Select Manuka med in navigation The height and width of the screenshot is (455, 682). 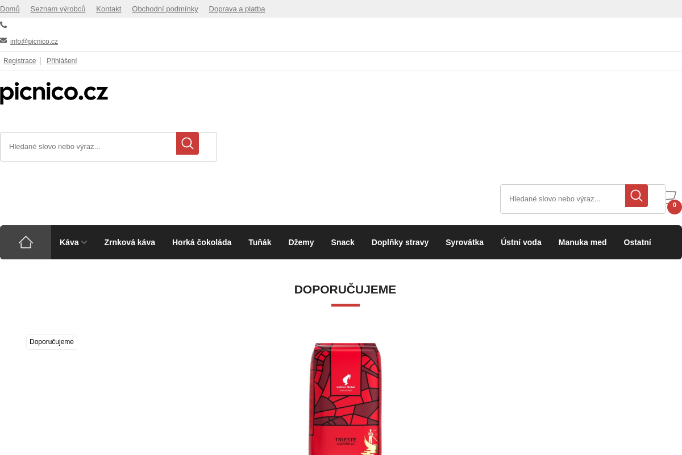[x=583, y=242]
